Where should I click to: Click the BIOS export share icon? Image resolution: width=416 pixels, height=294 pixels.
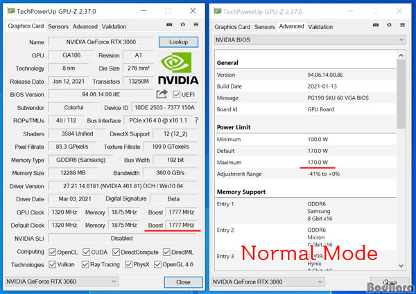pyautogui.click(x=162, y=94)
